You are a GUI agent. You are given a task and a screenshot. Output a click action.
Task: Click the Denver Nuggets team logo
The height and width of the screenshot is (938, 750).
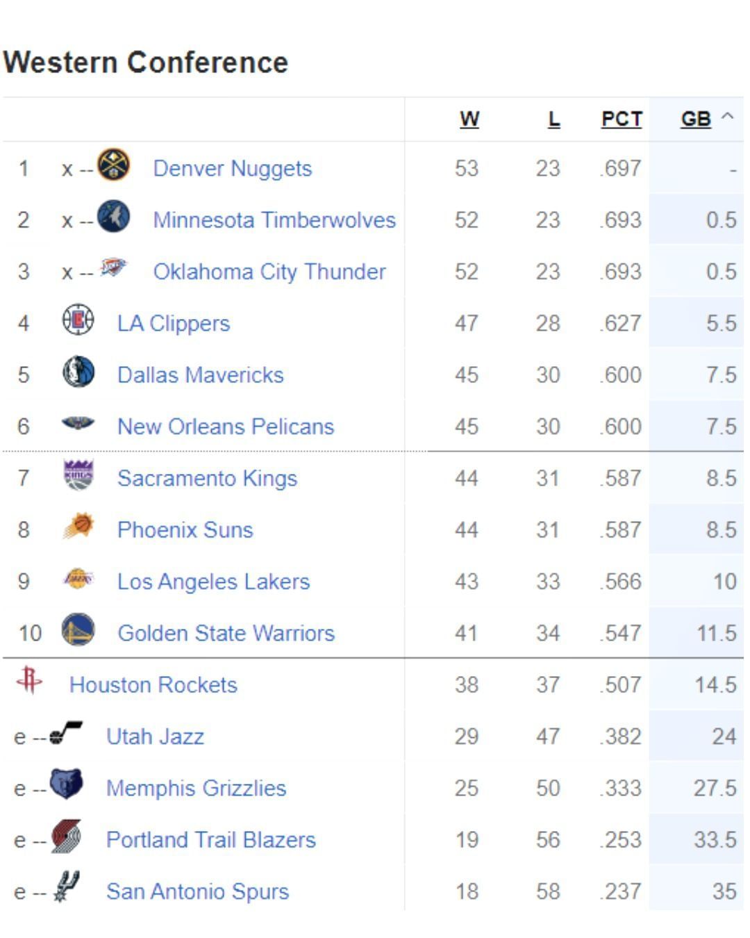[x=114, y=165]
